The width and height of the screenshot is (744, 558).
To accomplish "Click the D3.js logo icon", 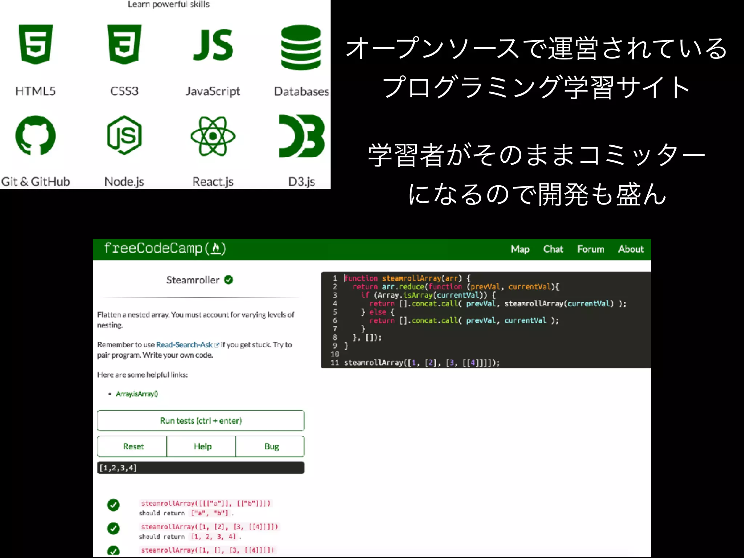I will pyautogui.click(x=302, y=136).
